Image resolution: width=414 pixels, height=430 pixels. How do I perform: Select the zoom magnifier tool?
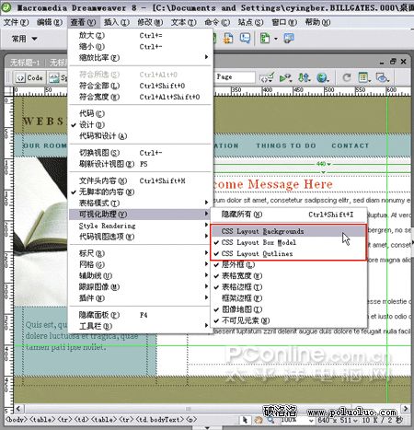click(x=270, y=420)
